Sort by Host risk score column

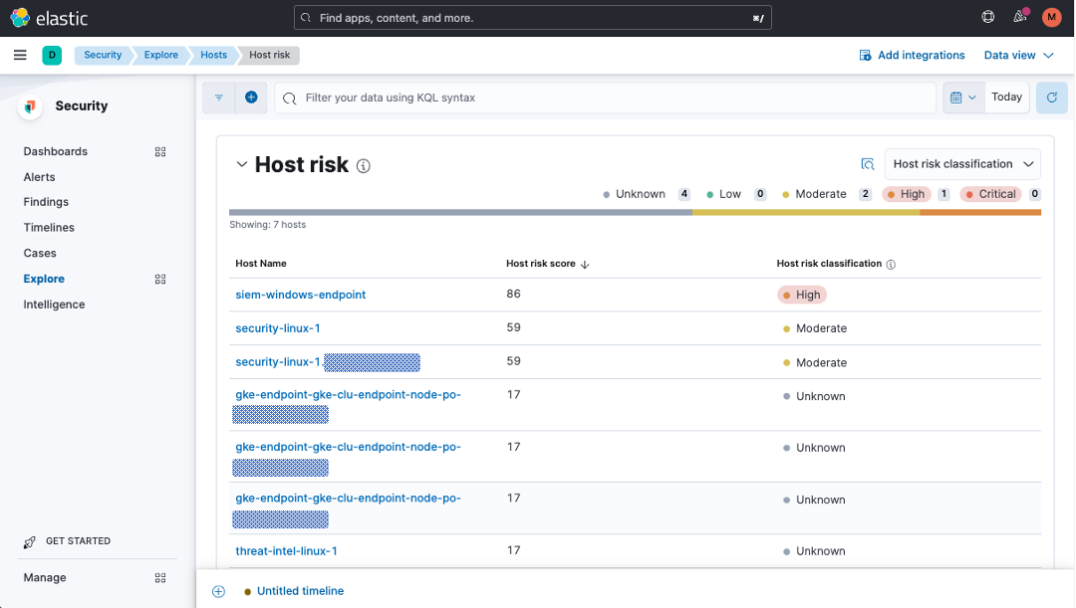point(548,264)
